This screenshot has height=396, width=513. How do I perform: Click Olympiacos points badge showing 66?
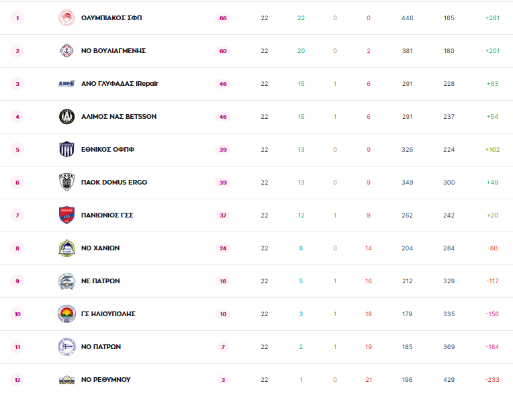(x=223, y=18)
